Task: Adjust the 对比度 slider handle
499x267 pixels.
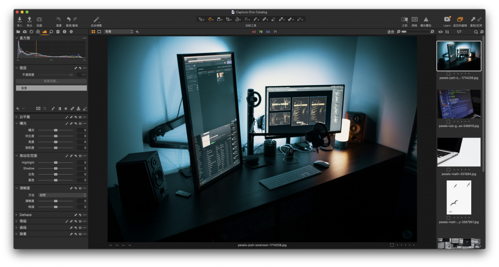Action: coord(56,136)
